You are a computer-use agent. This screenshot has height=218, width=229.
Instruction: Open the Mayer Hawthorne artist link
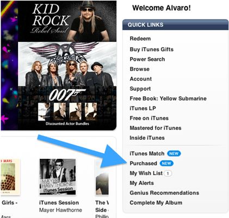tap(60, 210)
